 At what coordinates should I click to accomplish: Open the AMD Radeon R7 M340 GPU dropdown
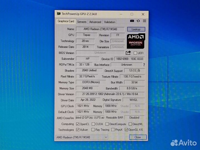click(82, 137)
